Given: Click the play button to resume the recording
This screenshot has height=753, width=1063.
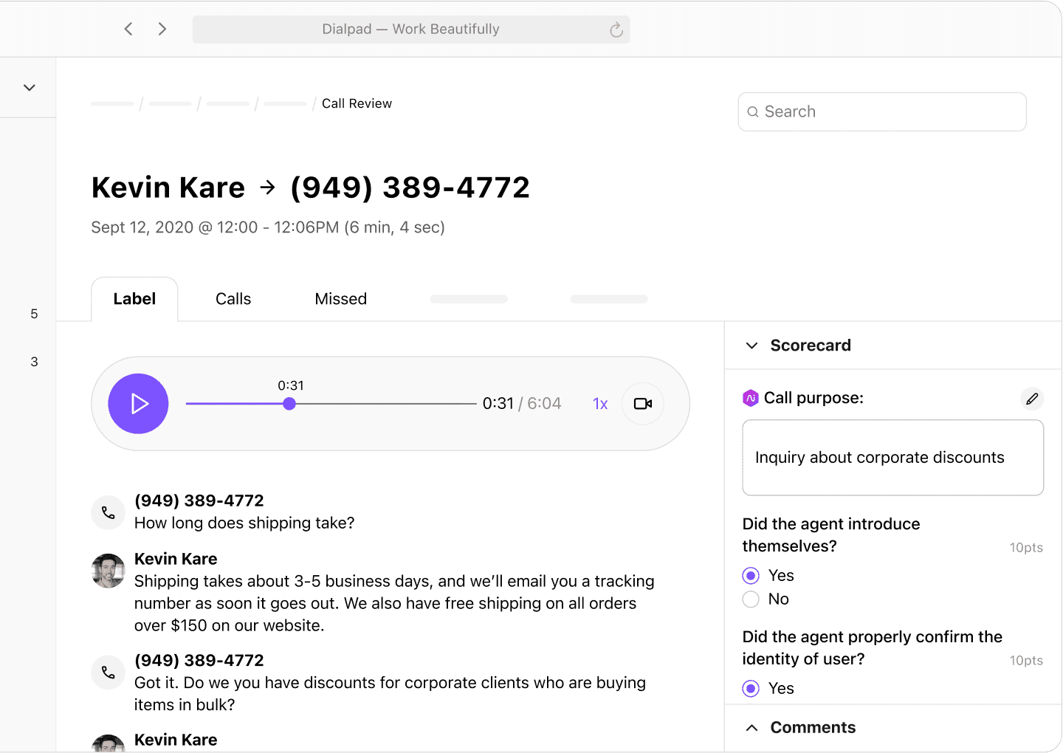Looking at the screenshot, I should 138,404.
